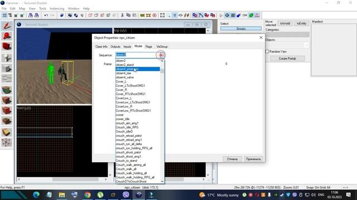Click sequence list scroll-down arrow

point(162,181)
